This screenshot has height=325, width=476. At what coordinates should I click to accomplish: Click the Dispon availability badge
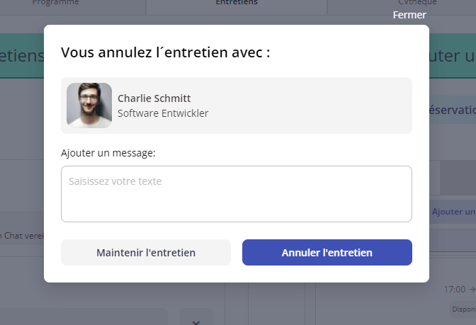(x=463, y=309)
